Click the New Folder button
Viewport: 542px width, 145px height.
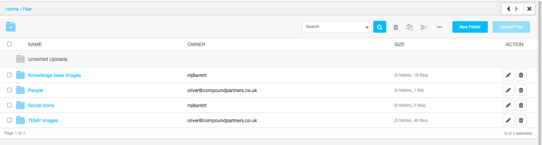pos(470,27)
